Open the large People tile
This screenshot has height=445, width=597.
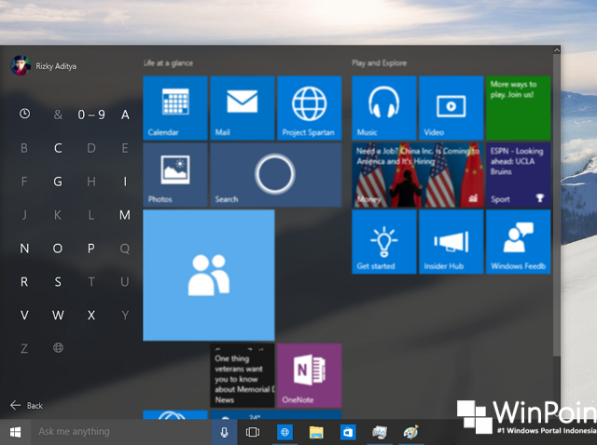209,276
